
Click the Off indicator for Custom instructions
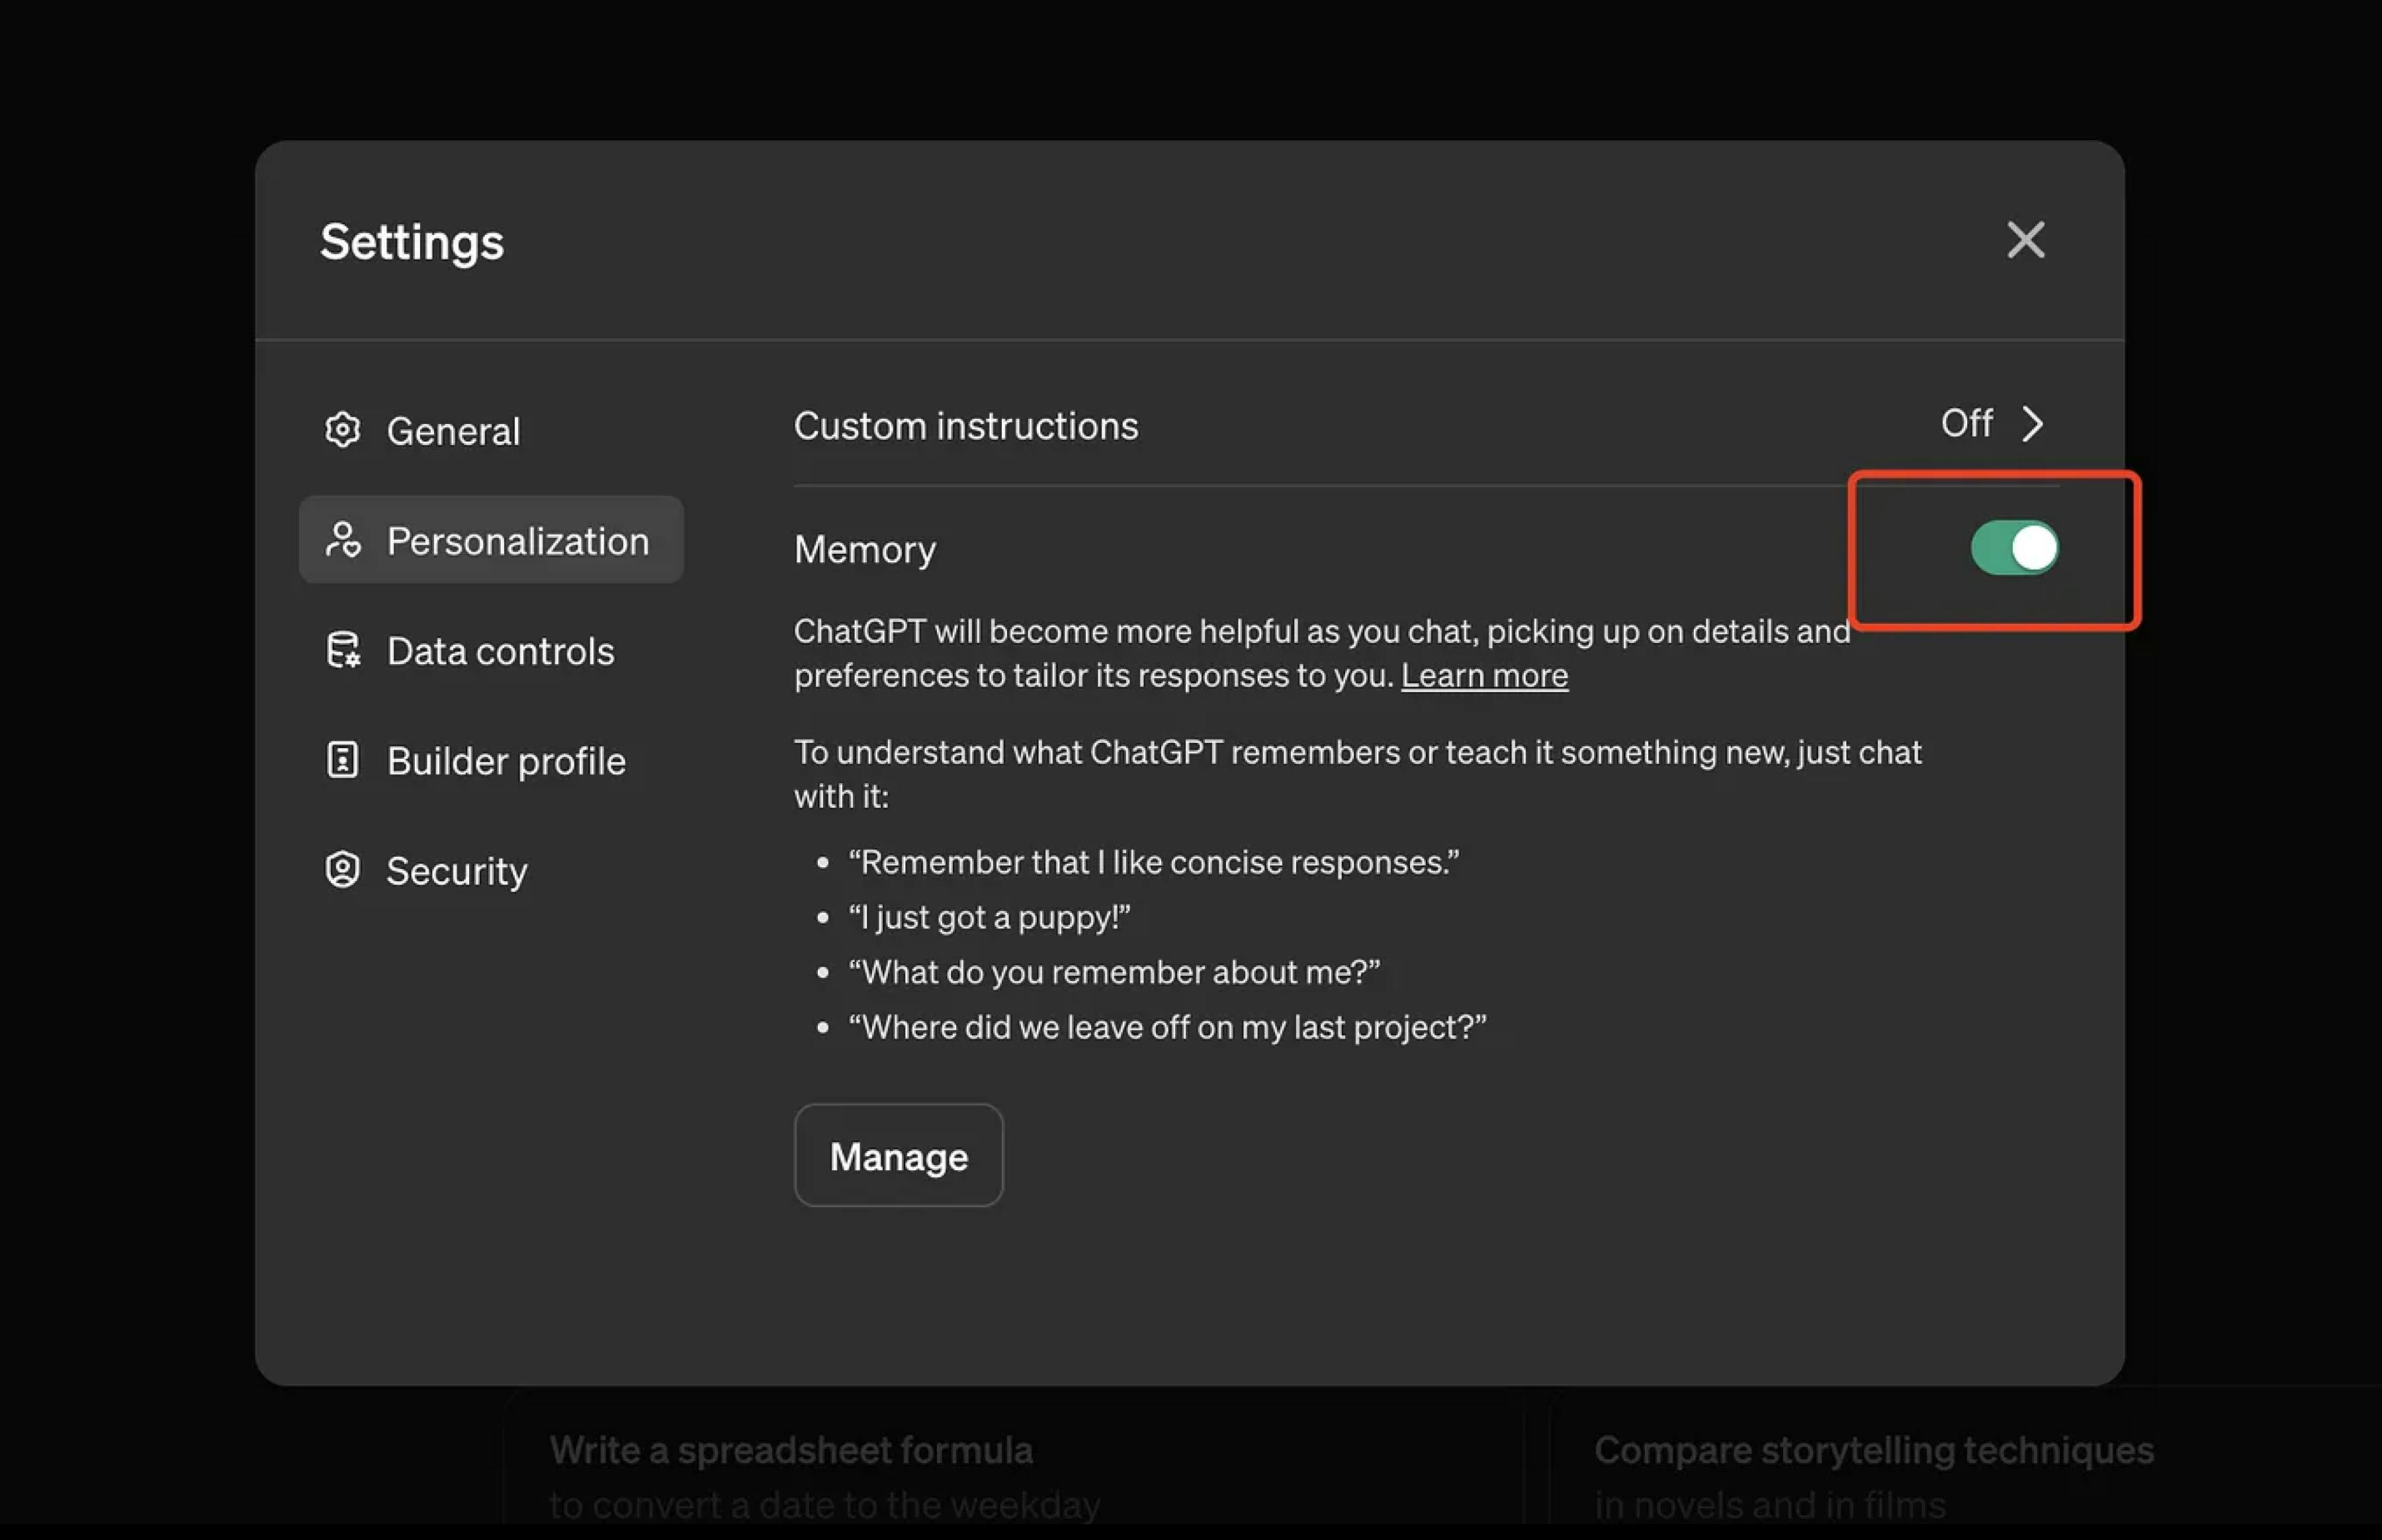pyautogui.click(x=1966, y=424)
